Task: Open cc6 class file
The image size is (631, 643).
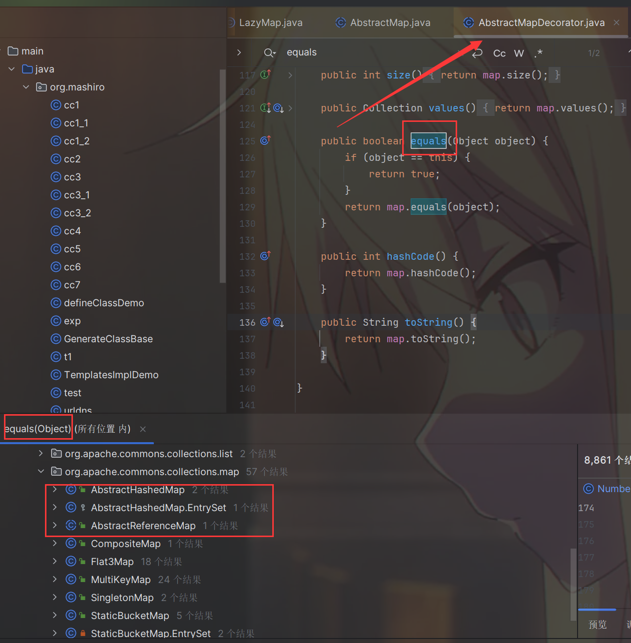Action: tap(72, 267)
